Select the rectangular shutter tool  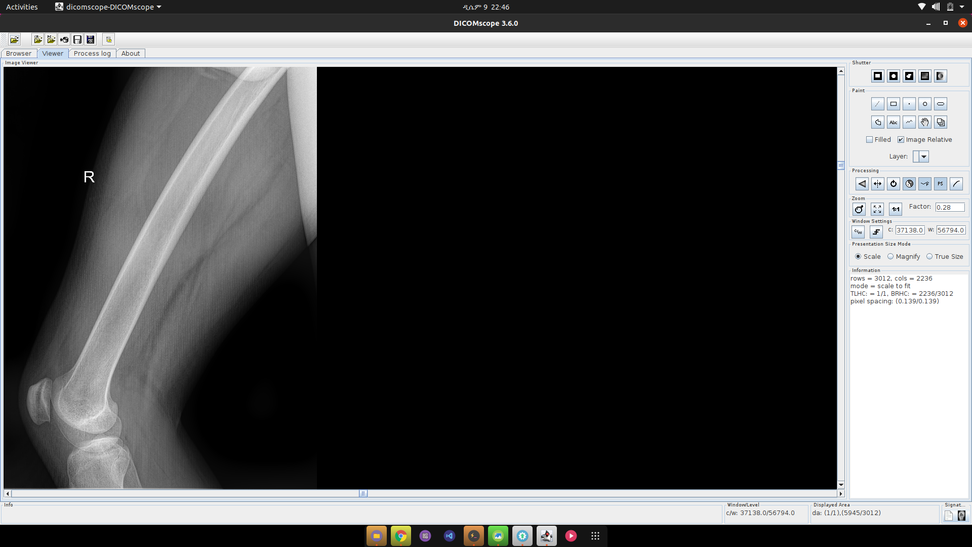tap(878, 76)
